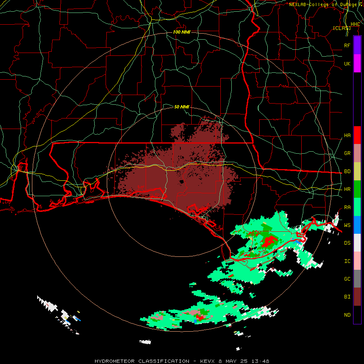Pick the WS blue legend swatch
Viewport: 364px width, 364px height.
coord(357,225)
